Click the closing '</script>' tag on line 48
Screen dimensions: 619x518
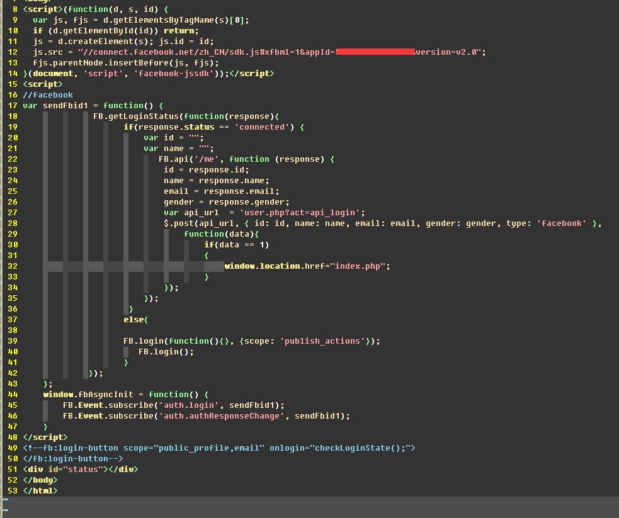45,436
